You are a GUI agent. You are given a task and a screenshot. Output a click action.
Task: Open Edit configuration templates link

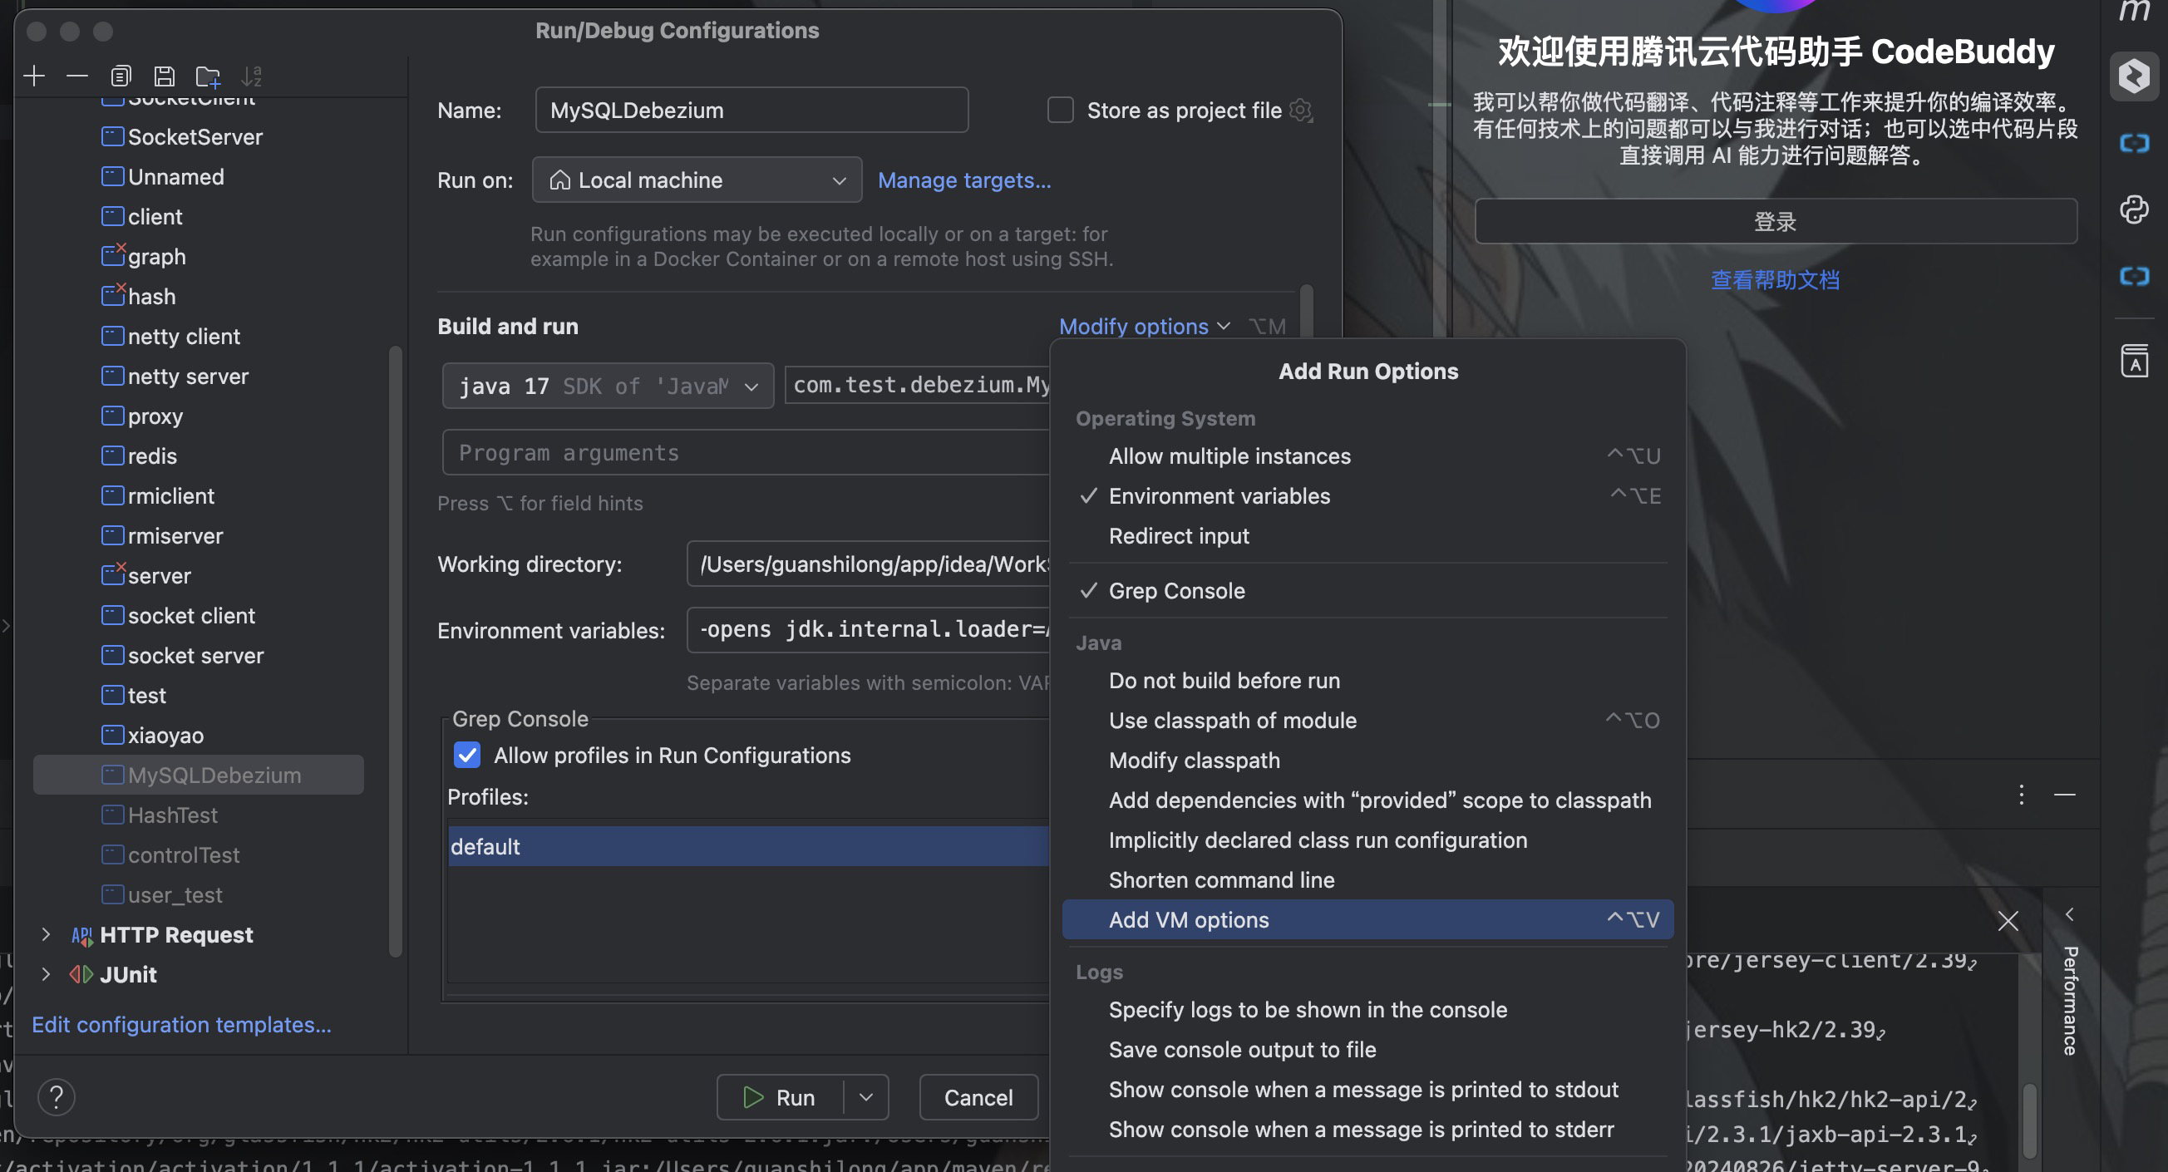coord(182,1024)
